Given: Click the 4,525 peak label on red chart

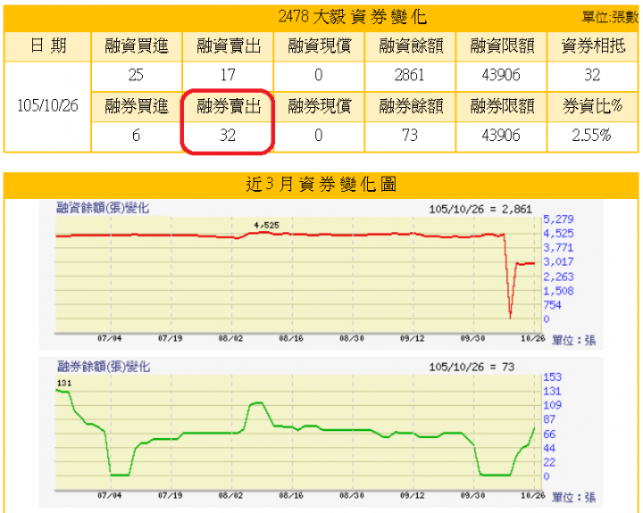Looking at the screenshot, I should point(266,226).
